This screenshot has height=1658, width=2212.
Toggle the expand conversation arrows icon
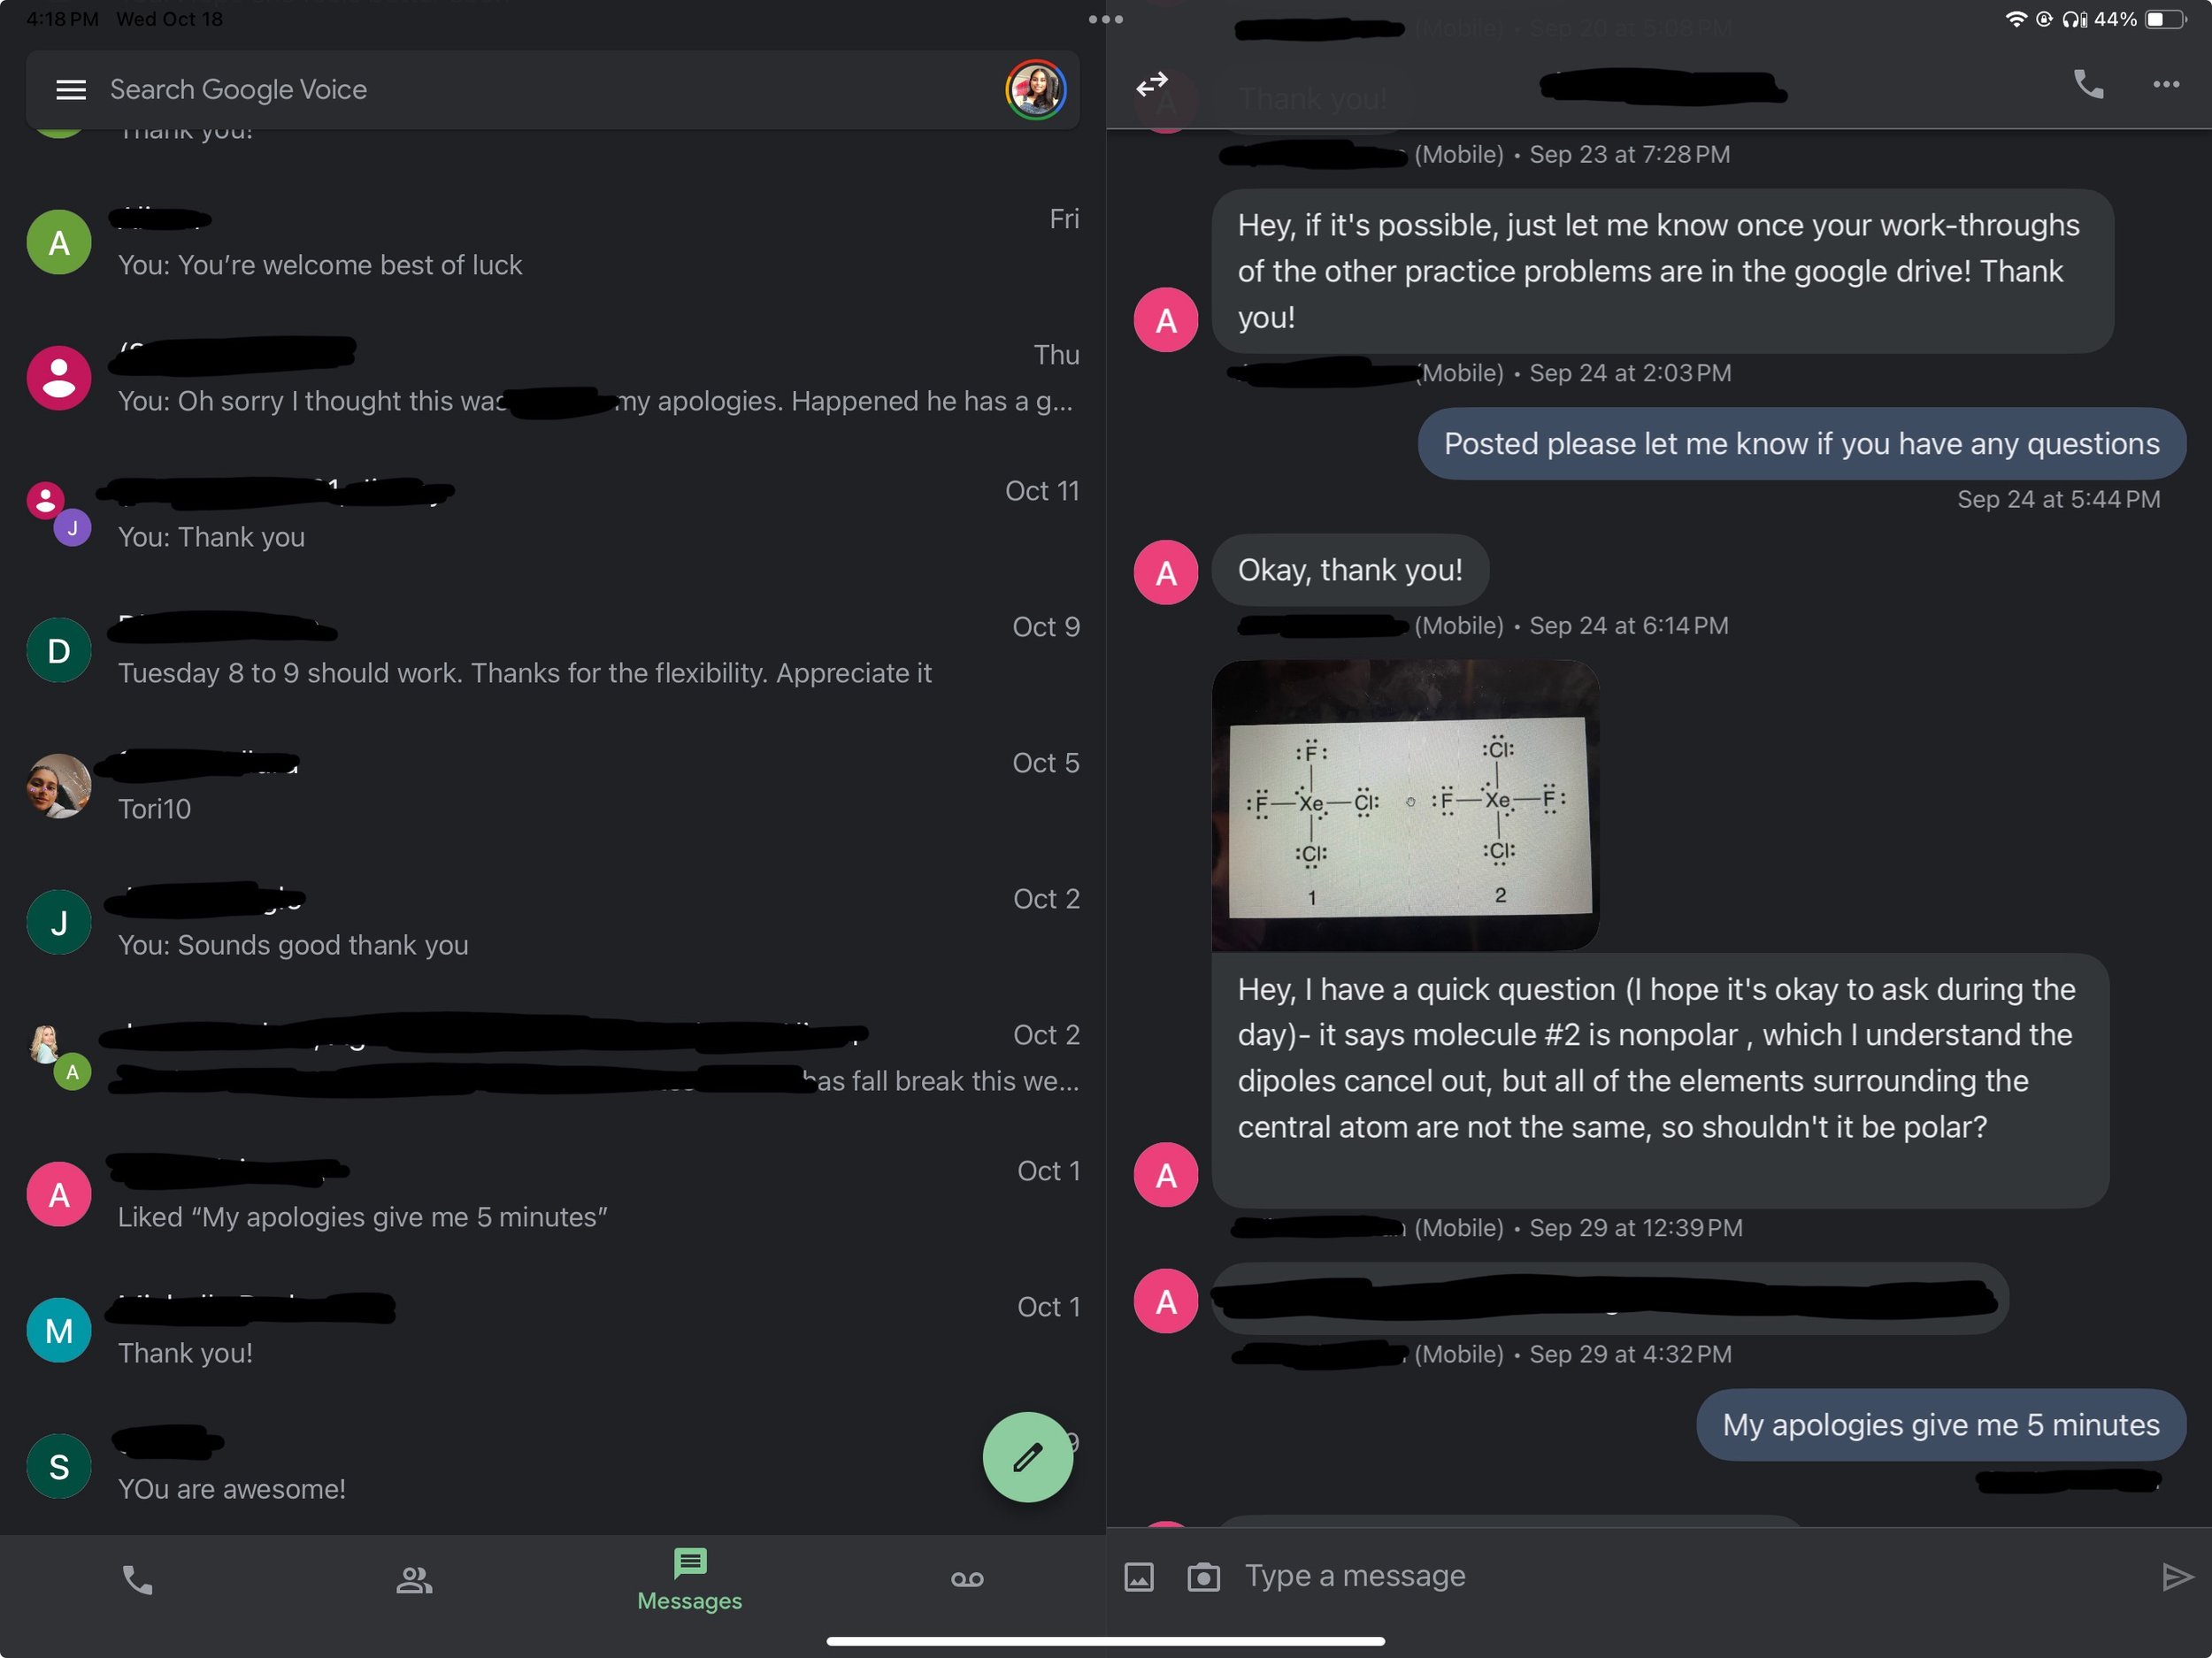(x=1152, y=84)
